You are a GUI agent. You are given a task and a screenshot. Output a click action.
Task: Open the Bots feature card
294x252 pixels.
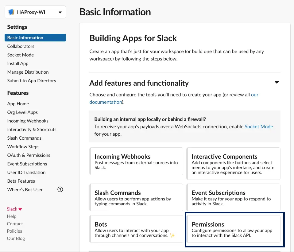point(136,229)
